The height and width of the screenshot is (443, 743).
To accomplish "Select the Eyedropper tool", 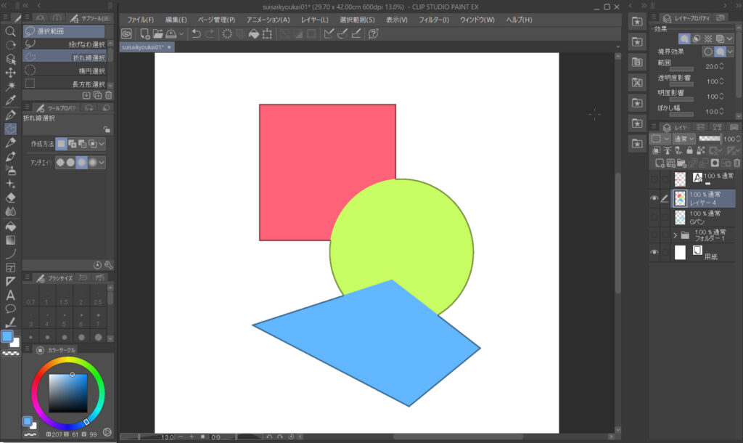I will [x=10, y=100].
